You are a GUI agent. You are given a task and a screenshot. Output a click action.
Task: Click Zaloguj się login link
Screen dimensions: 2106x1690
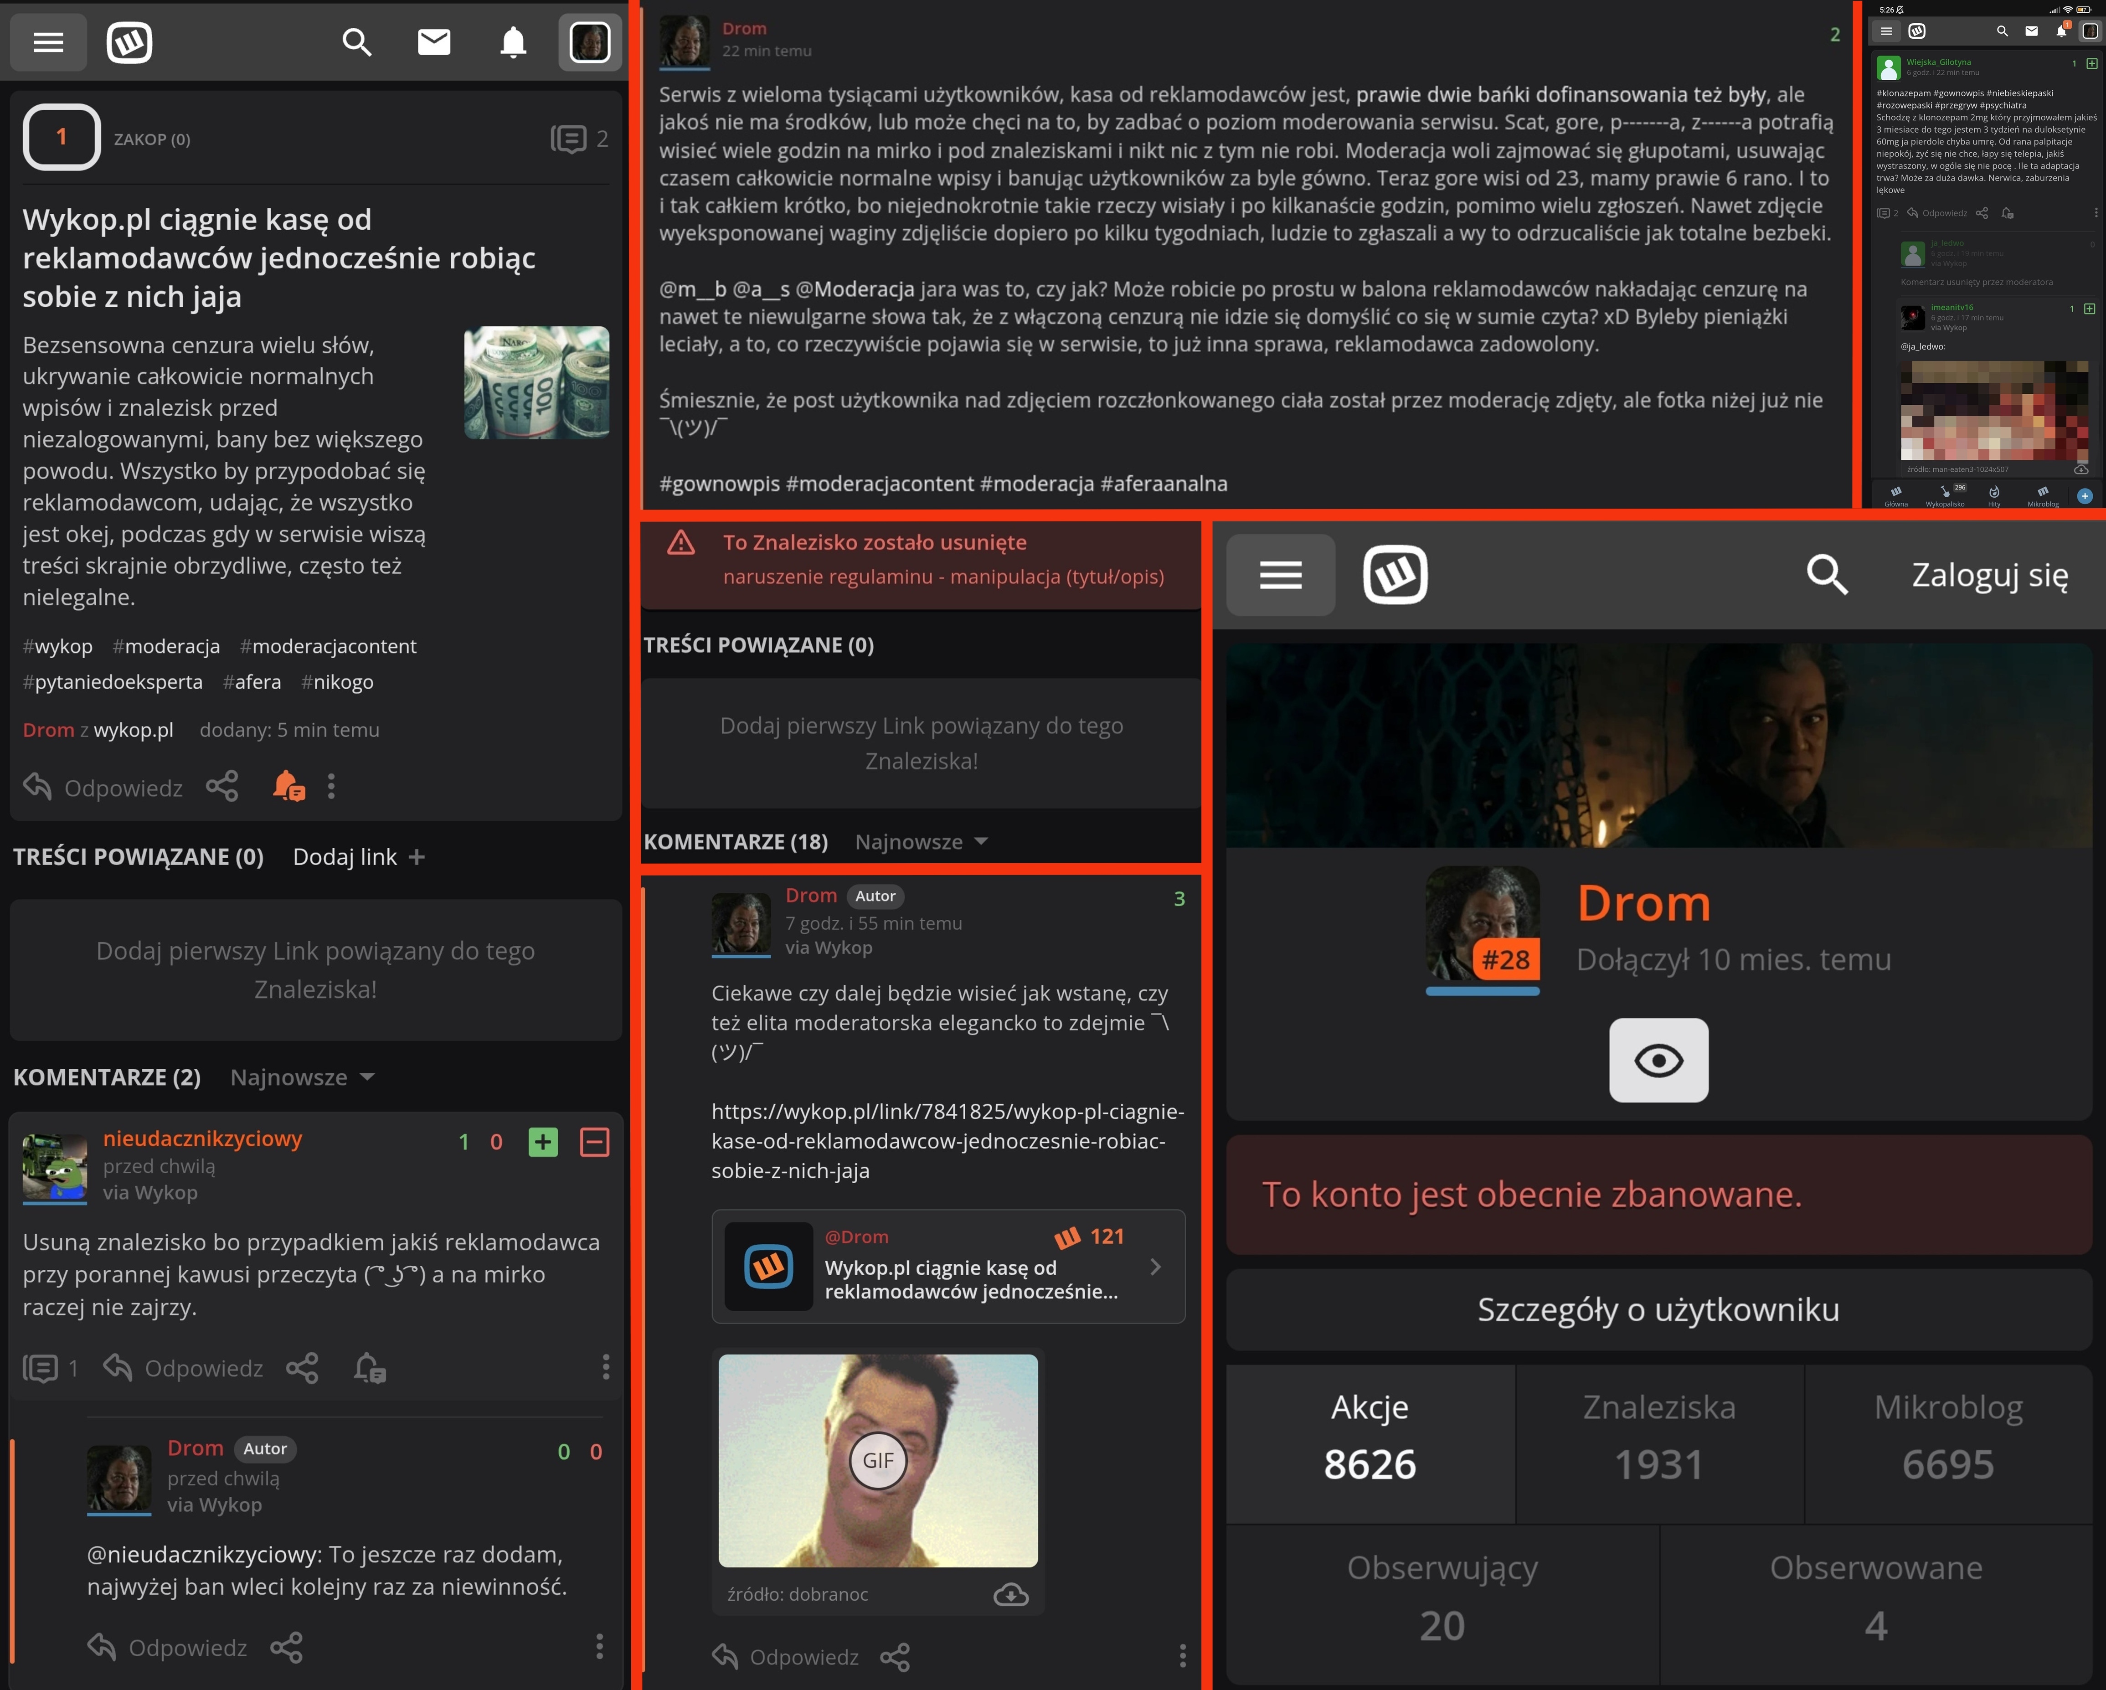(1989, 574)
